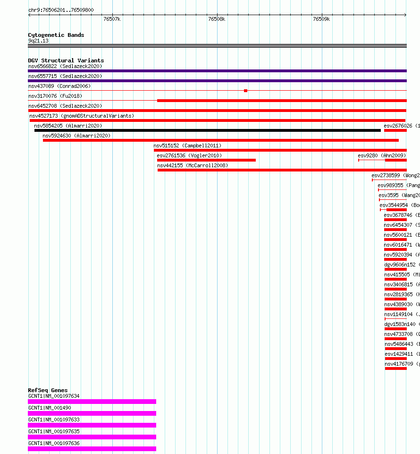The width and height of the screenshot is (420, 454).
Task: Open variant nsv4389030 label
Action: pyautogui.click(x=402, y=304)
